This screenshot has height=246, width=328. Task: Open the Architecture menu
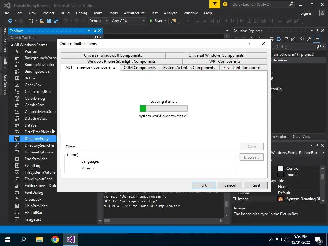pyautogui.click(x=134, y=13)
